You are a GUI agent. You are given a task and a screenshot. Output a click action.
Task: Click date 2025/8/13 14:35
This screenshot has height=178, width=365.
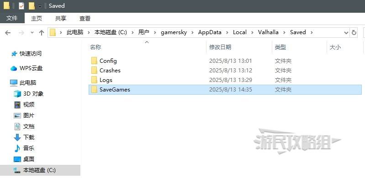pyautogui.click(x=230, y=89)
